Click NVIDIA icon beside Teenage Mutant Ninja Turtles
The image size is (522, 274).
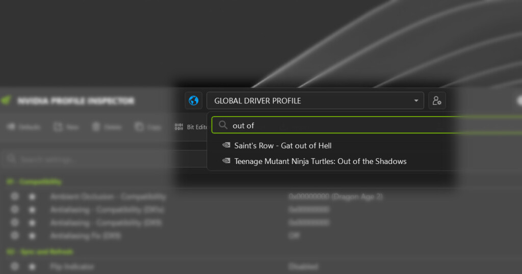[226, 160]
